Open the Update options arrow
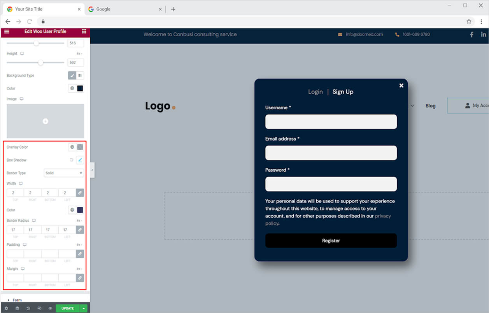 tap(83, 308)
